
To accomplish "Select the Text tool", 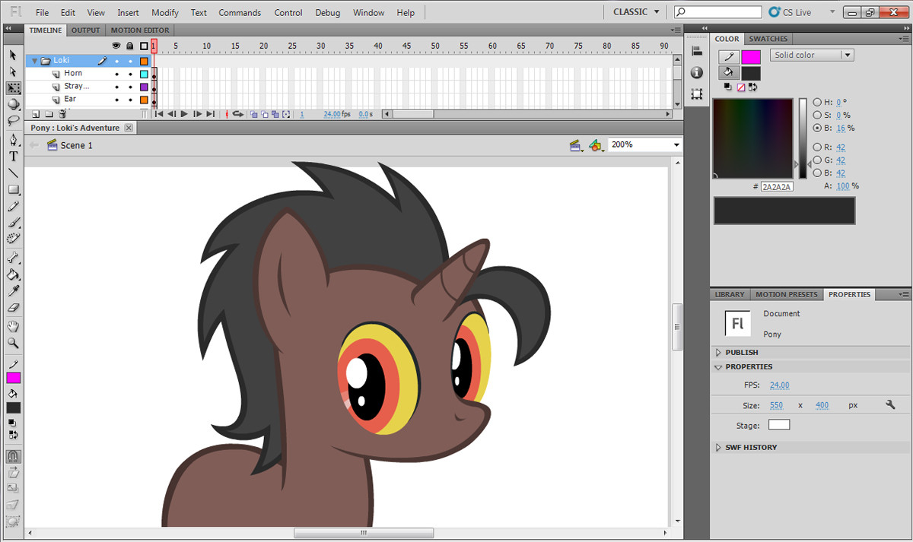I will pyautogui.click(x=13, y=157).
